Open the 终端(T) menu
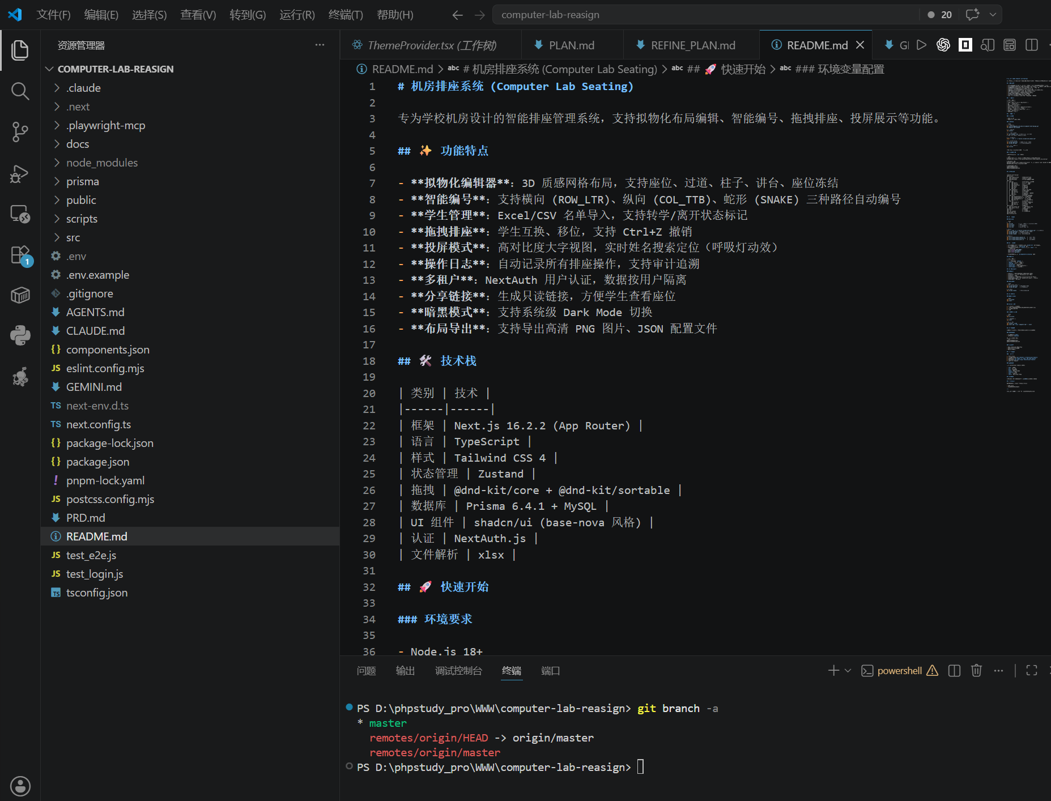 pos(346,15)
